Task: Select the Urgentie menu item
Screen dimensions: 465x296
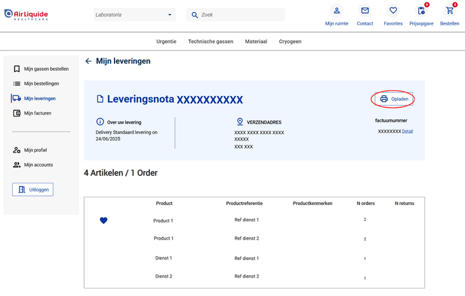Action: pyautogui.click(x=166, y=42)
